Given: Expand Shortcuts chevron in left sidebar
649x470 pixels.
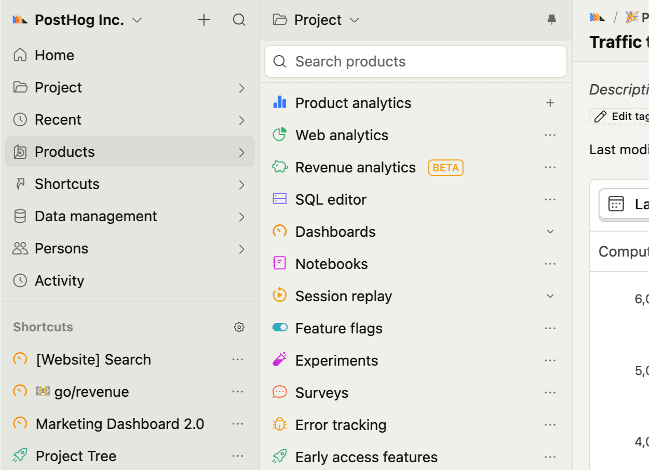Looking at the screenshot, I should pyautogui.click(x=241, y=184).
